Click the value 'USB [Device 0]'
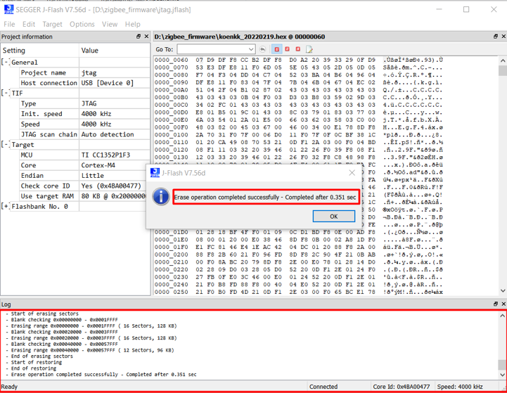 (x=108, y=83)
